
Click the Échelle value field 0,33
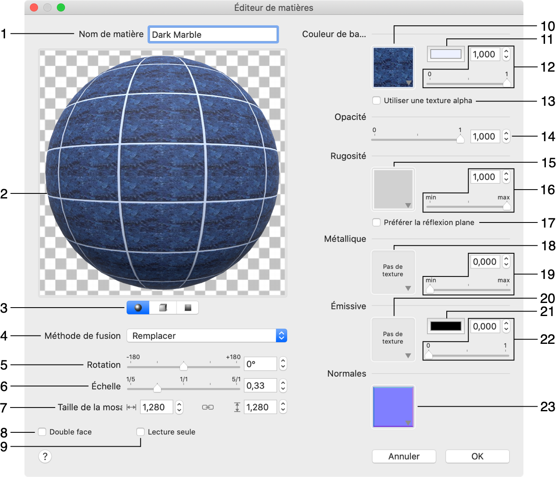tap(261, 386)
